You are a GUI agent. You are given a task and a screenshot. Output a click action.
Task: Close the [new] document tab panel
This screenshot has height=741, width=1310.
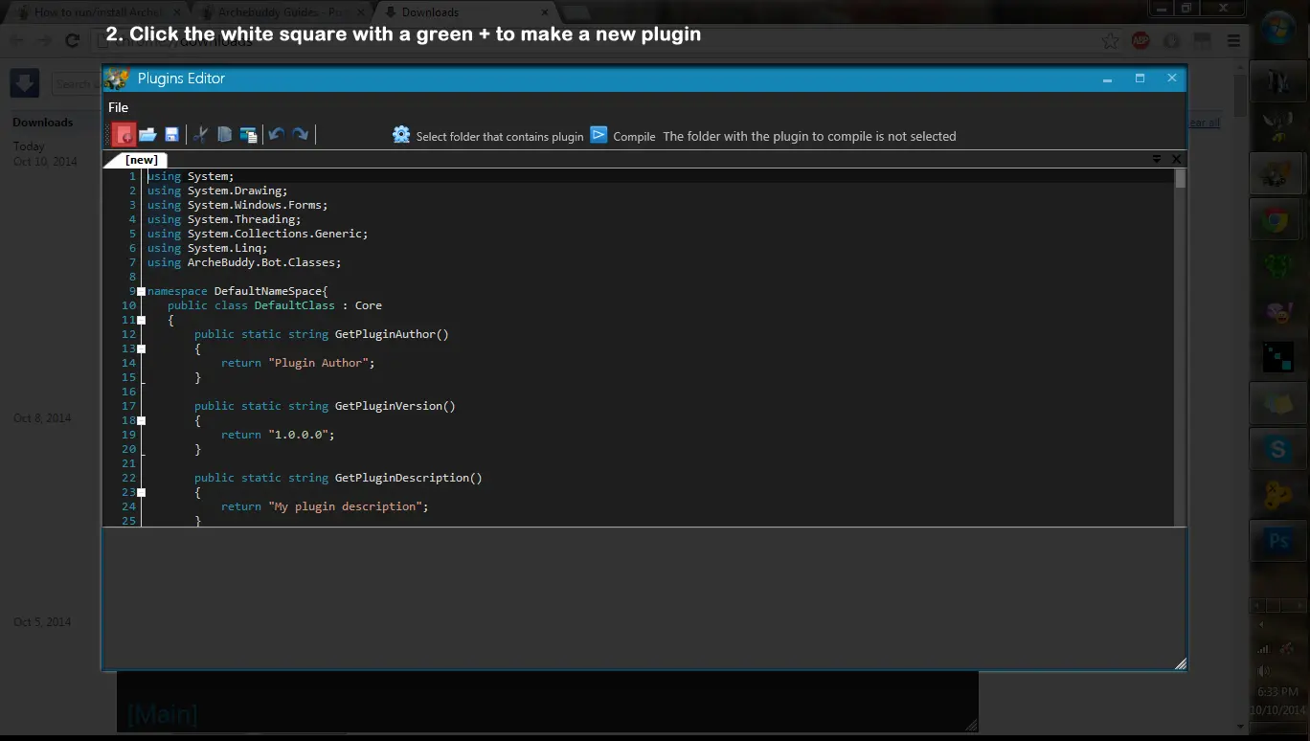[1177, 159]
